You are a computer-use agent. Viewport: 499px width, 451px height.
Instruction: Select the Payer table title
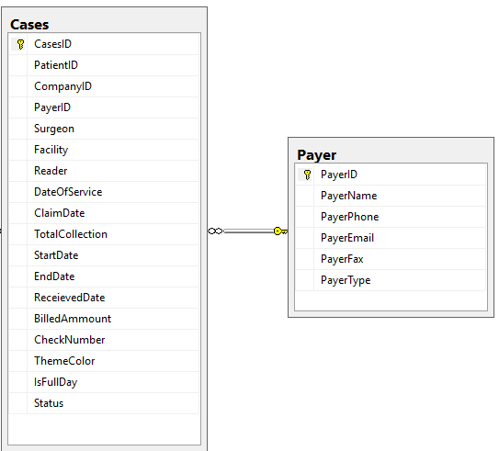317,155
